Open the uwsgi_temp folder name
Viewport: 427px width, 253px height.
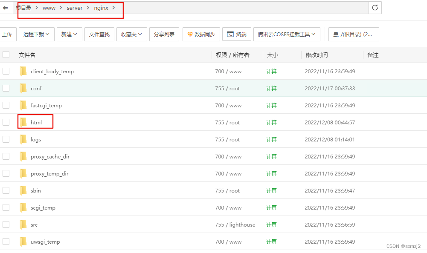(45, 242)
